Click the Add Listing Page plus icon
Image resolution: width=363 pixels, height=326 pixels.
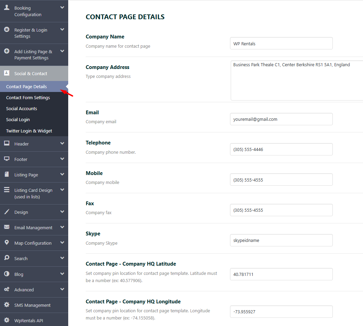click(7, 51)
